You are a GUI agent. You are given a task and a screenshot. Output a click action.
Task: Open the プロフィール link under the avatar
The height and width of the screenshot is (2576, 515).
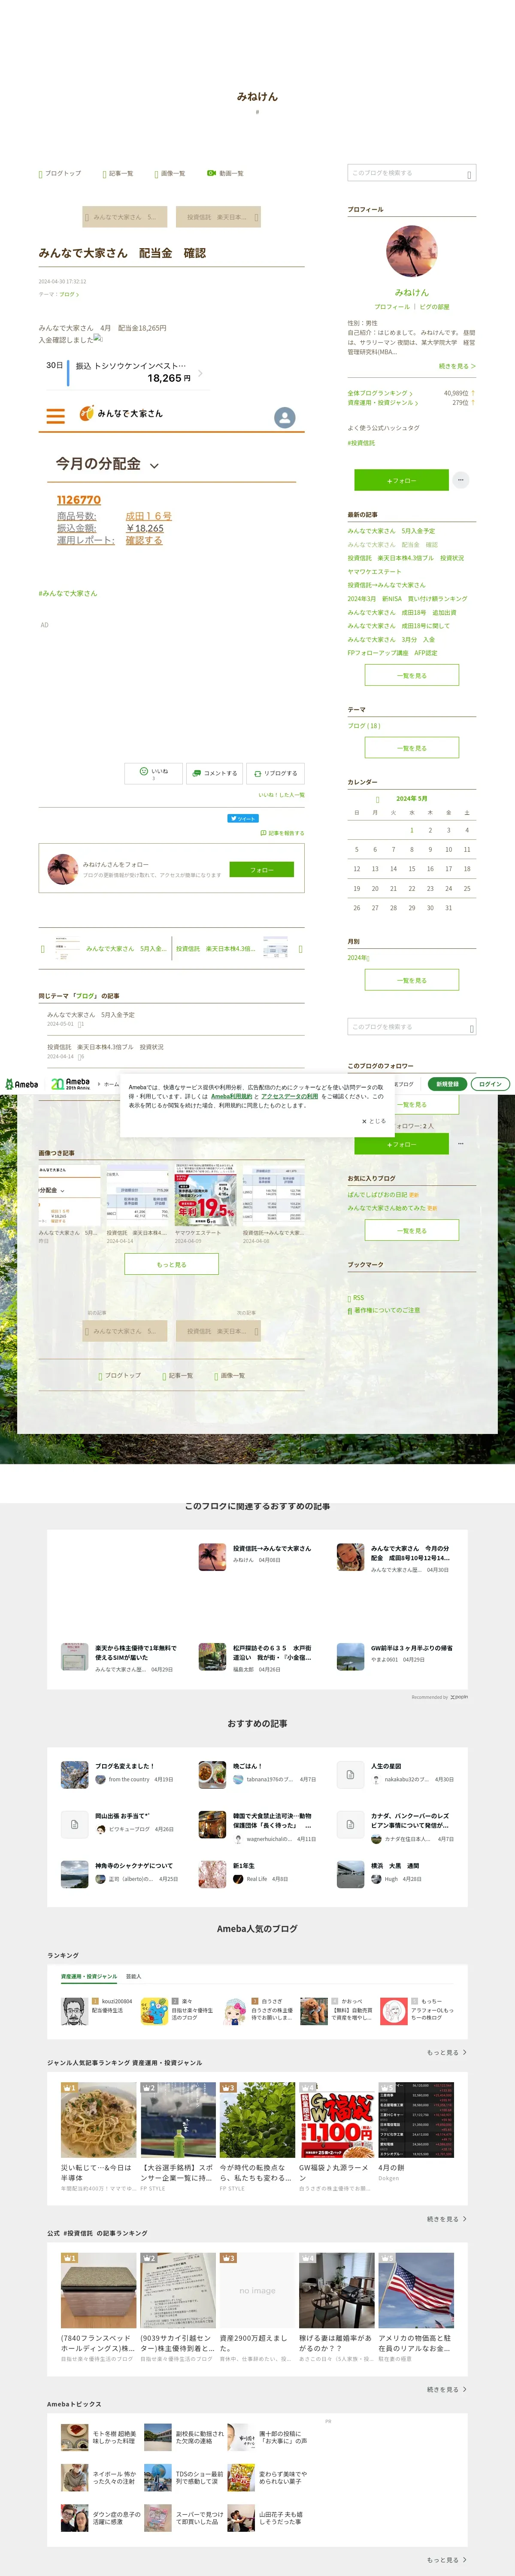click(x=392, y=307)
